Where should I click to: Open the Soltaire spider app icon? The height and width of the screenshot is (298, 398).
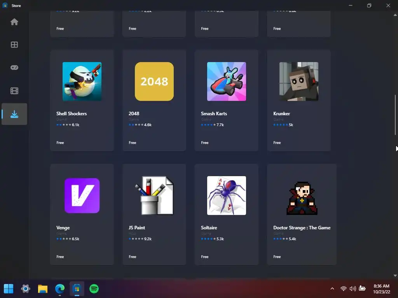click(x=227, y=196)
